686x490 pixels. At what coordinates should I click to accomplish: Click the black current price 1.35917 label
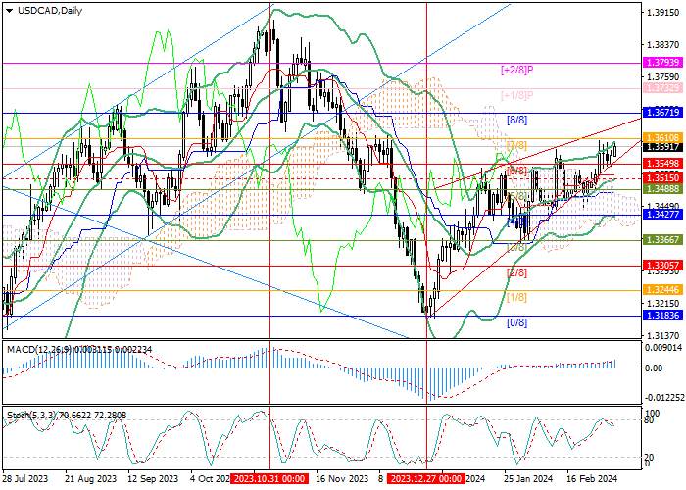[x=662, y=147]
